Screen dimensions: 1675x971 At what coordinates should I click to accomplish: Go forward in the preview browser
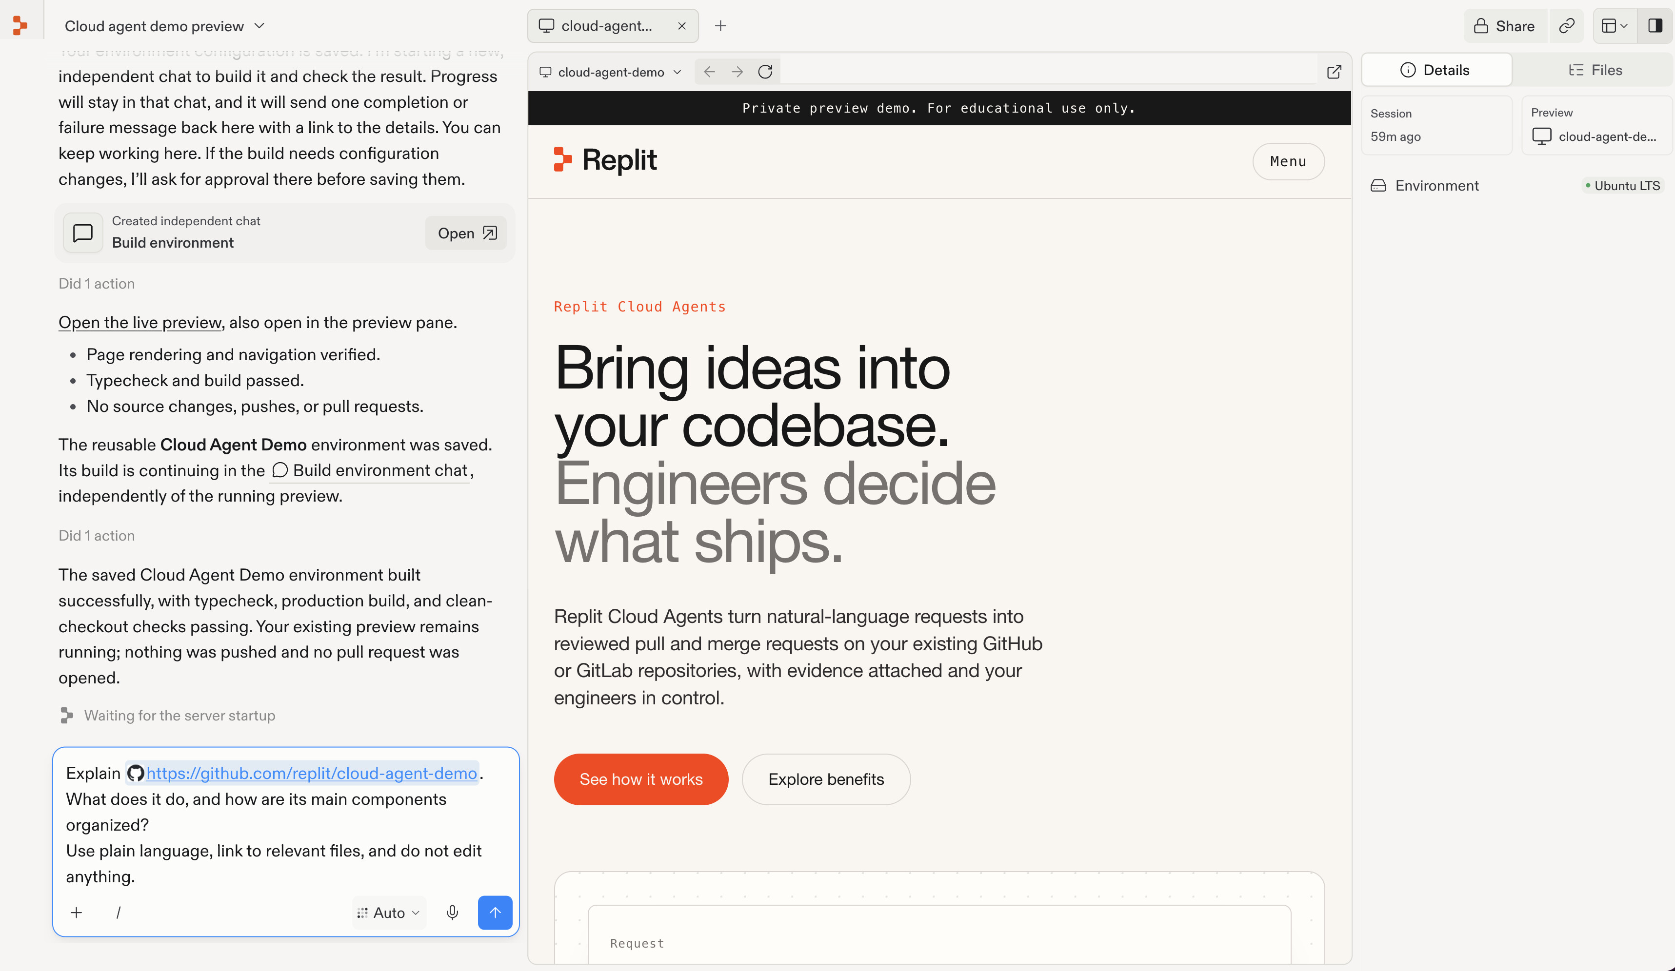coord(737,72)
